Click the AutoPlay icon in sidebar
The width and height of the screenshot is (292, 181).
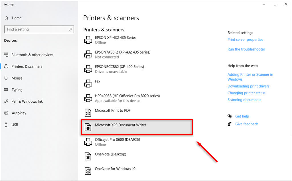tap(6, 113)
